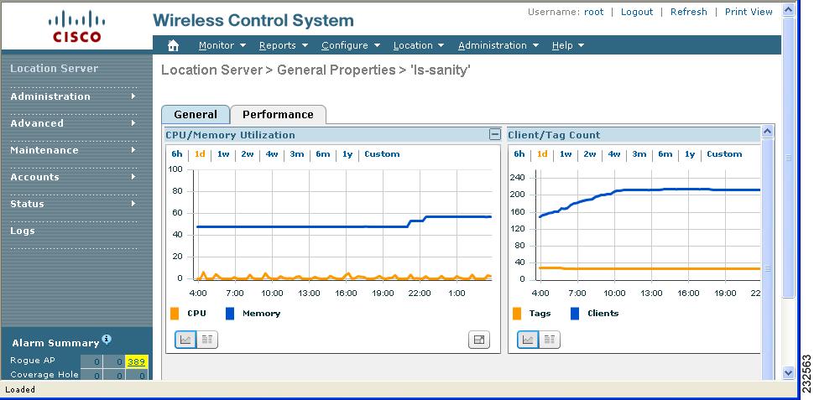The width and height of the screenshot is (814, 400).
Task: Click the root username link
Action: pos(594,12)
